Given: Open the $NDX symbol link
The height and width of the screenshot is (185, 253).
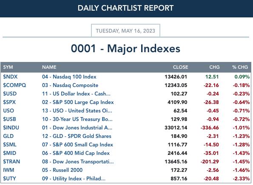Looking at the screenshot, I should [x=10, y=77].
